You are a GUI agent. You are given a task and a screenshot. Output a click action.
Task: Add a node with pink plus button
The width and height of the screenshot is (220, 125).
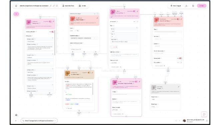click(16, 14)
